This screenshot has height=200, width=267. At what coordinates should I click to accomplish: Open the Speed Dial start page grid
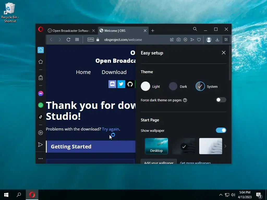pos(77,40)
